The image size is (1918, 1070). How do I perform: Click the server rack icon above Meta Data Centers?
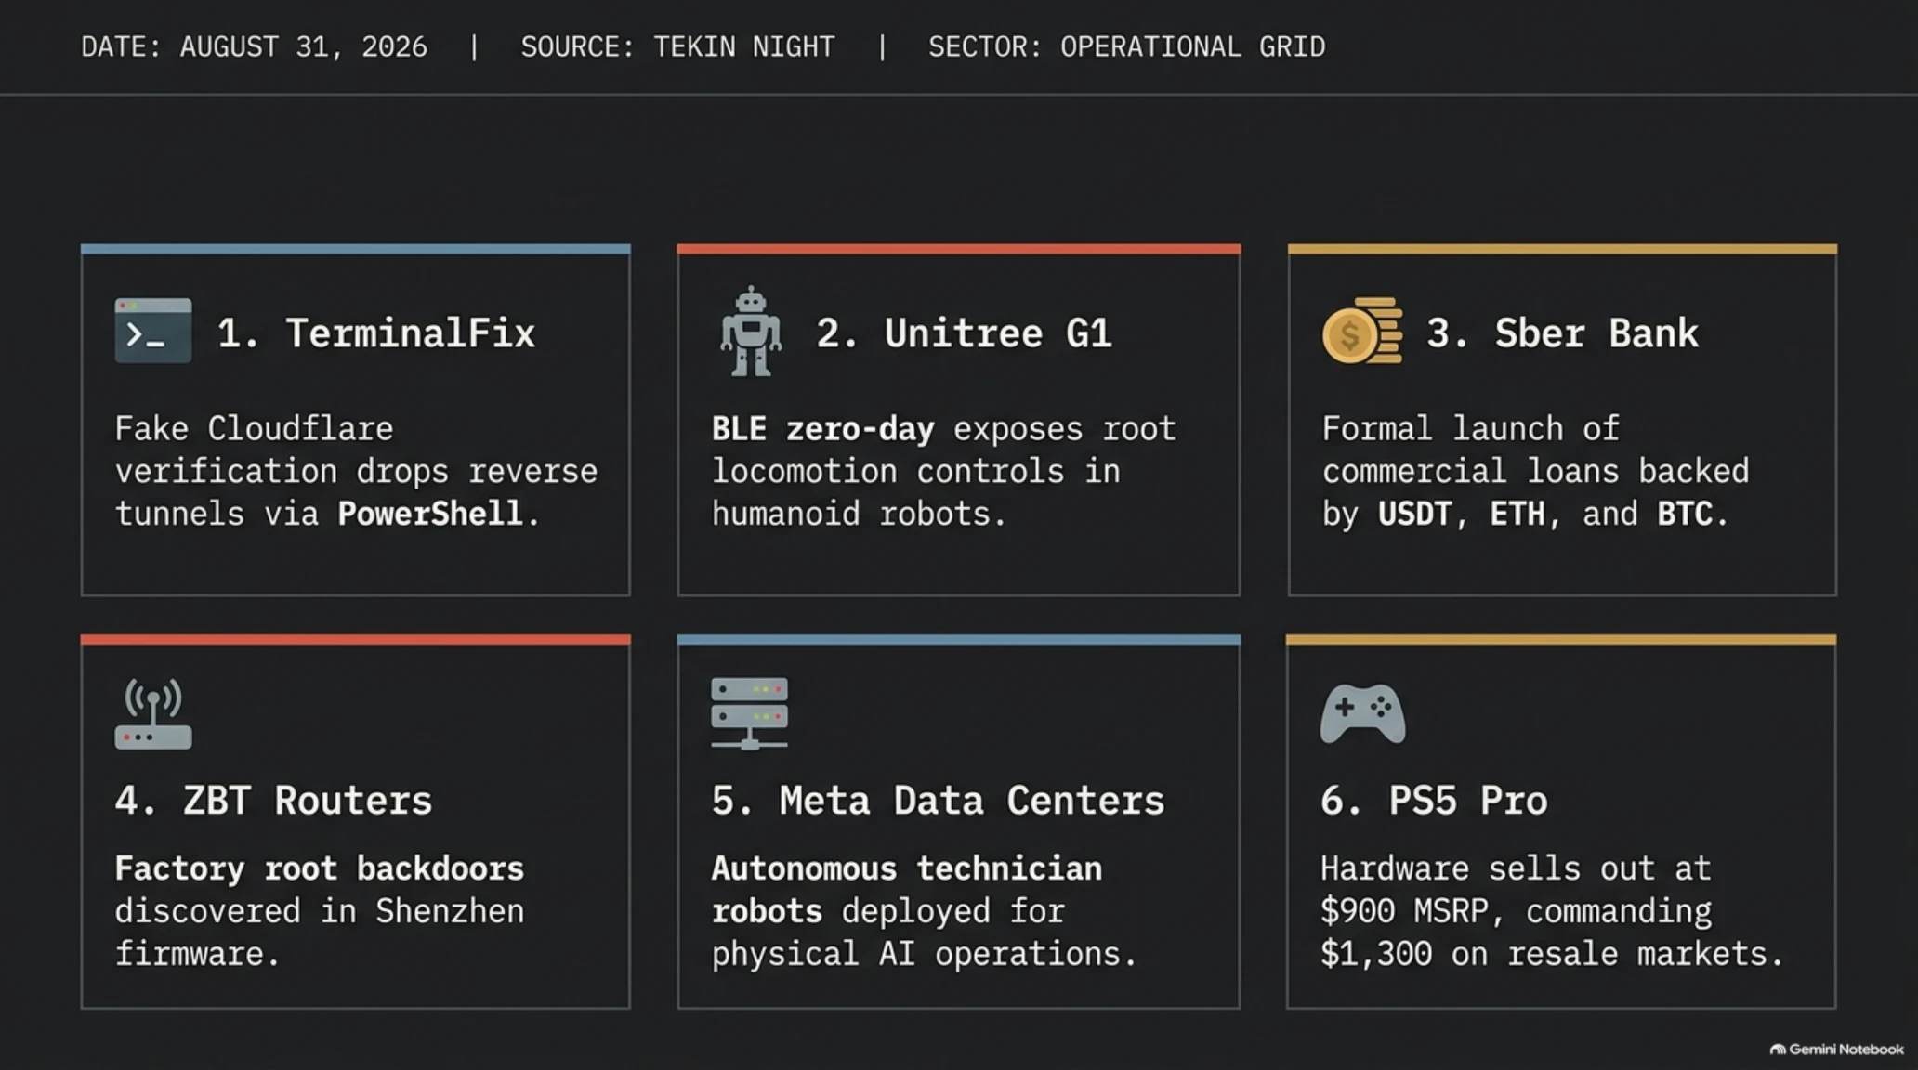(750, 713)
